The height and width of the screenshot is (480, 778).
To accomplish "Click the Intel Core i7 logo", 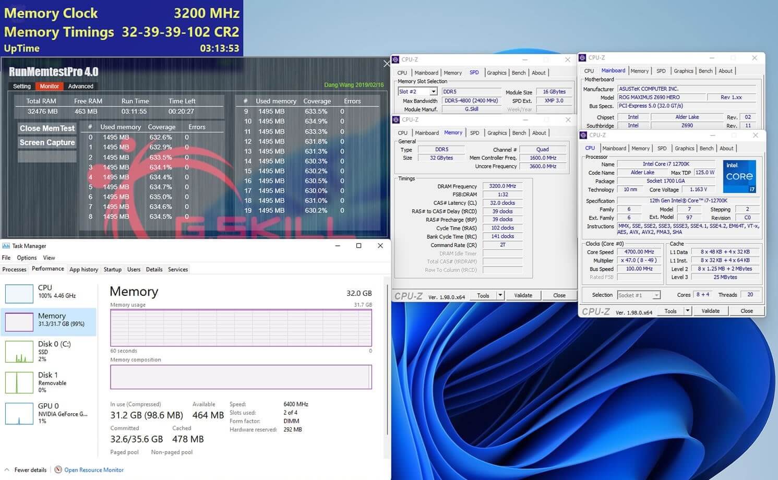I will coord(739,176).
